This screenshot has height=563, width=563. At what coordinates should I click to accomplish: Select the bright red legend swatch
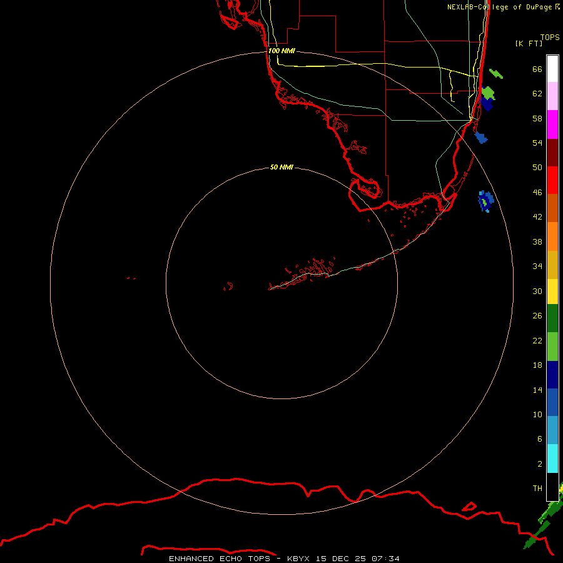[x=552, y=180]
